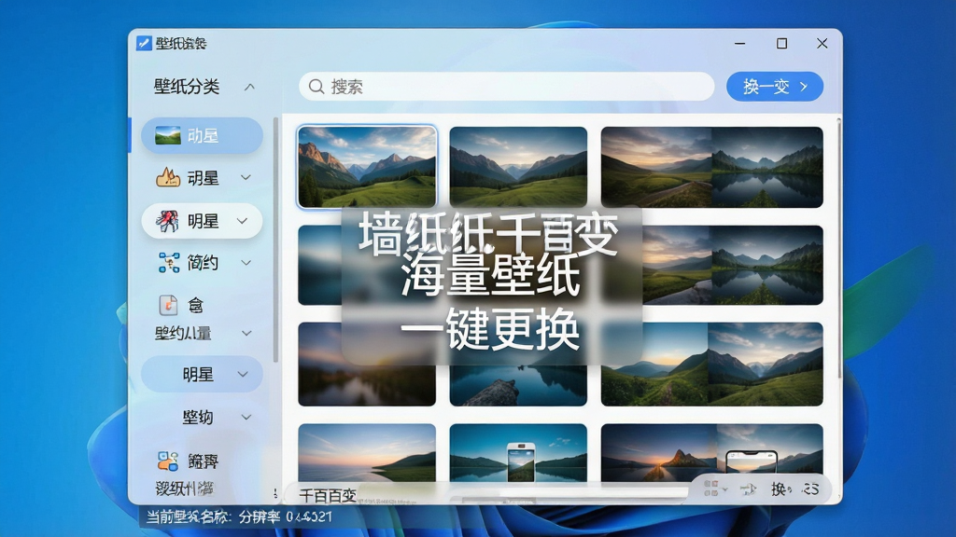Select the 动星 category tab
956x537 pixels.
tap(202, 135)
